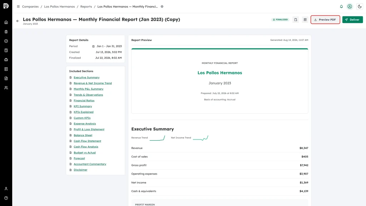Jump to Disclaimer section
The height and width of the screenshot is (206, 366).
pyautogui.click(x=80, y=170)
